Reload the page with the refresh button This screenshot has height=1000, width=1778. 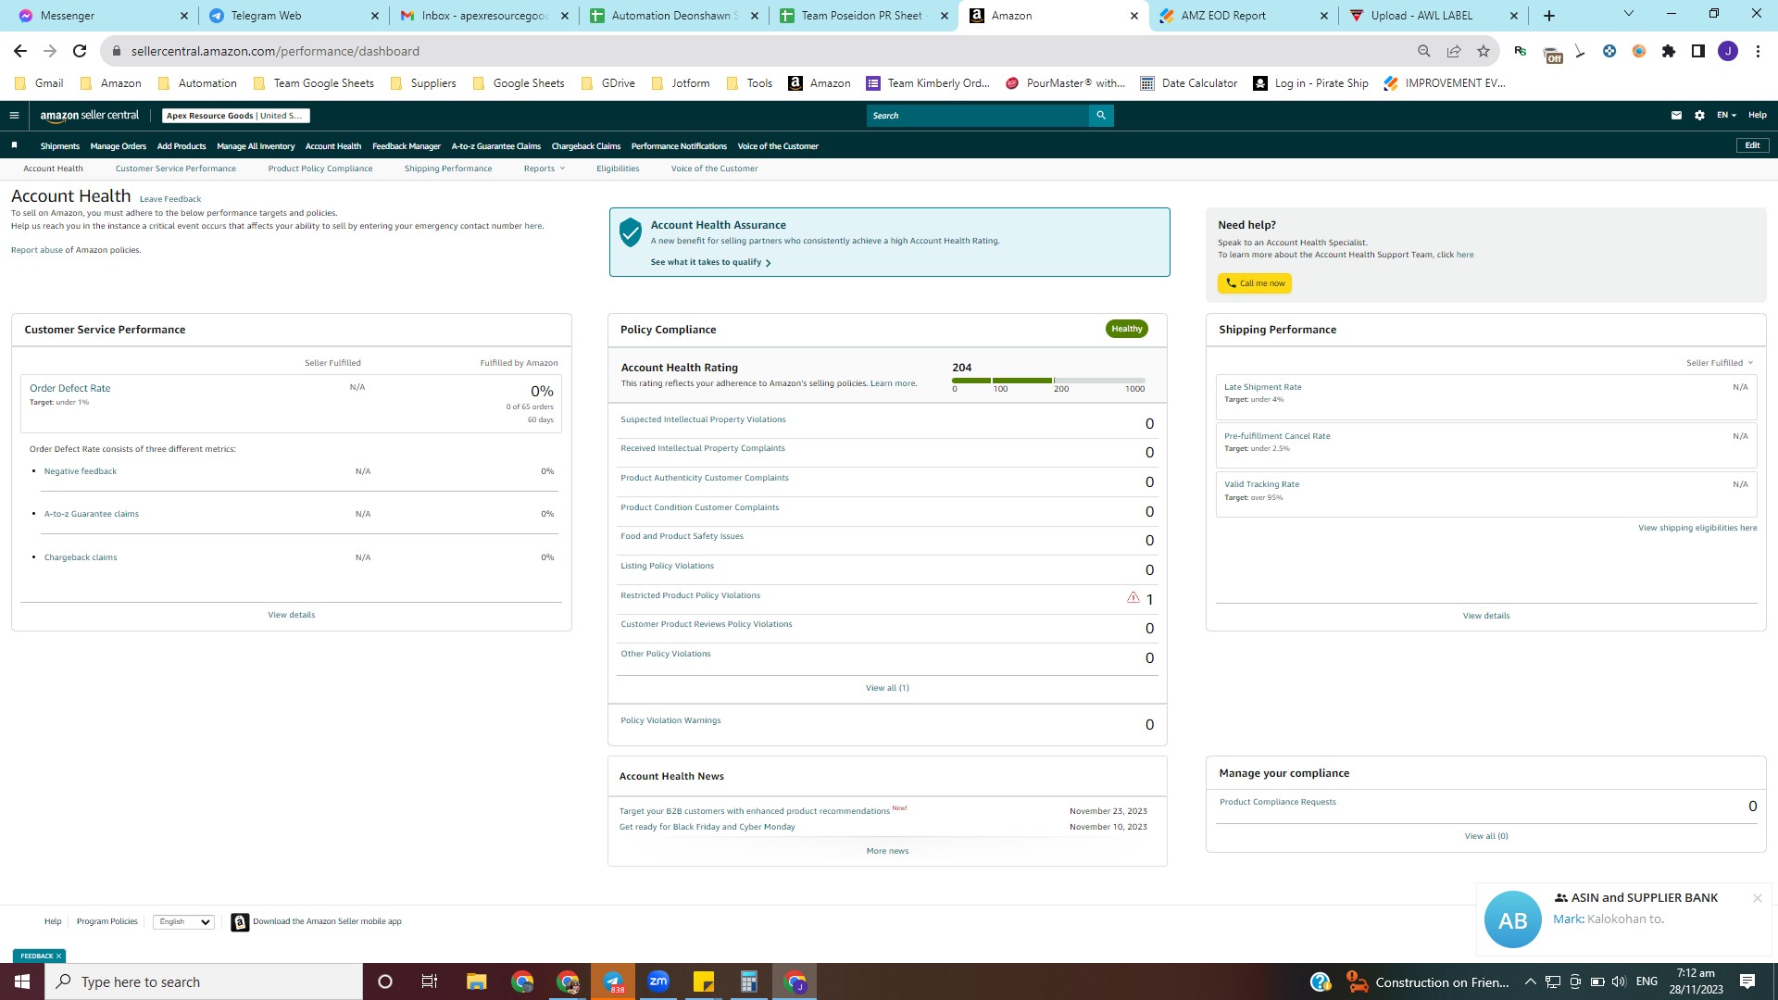click(80, 51)
